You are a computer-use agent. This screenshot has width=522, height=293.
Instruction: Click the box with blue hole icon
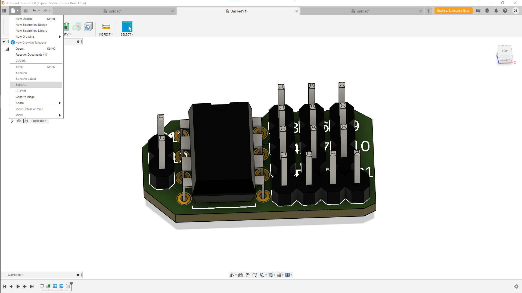pos(88,27)
